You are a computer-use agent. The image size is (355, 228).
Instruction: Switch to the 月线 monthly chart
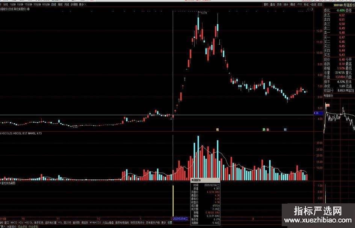click(66, 4)
